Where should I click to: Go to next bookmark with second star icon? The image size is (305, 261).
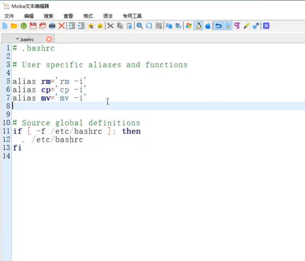click(100, 26)
